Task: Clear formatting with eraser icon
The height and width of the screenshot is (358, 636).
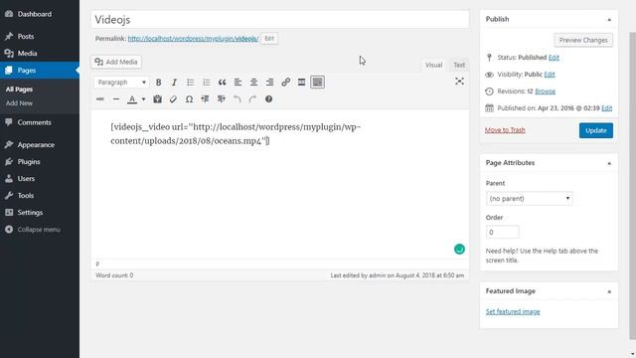Action: (x=173, y=99)
